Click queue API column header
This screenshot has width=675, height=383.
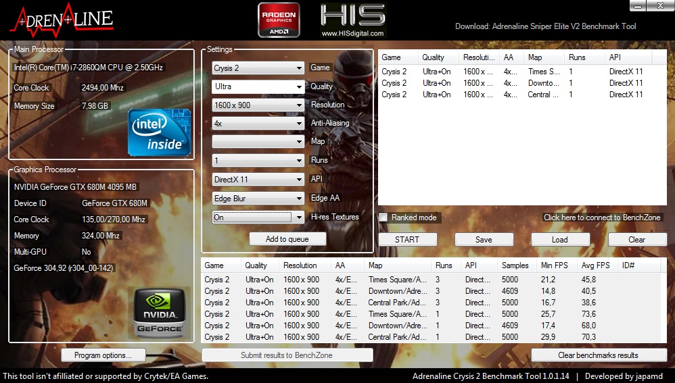[628, 57]
